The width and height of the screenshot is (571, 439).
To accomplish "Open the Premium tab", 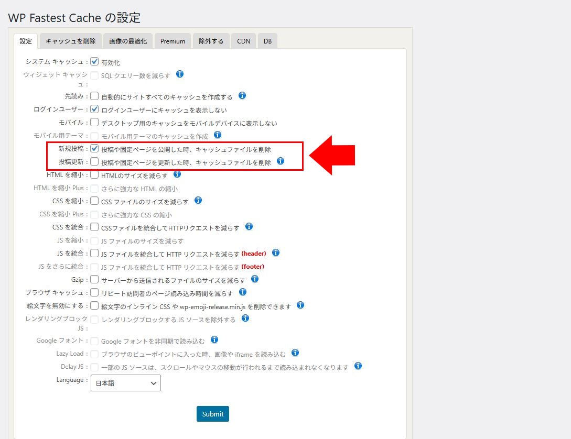I will tap(173, 41).
